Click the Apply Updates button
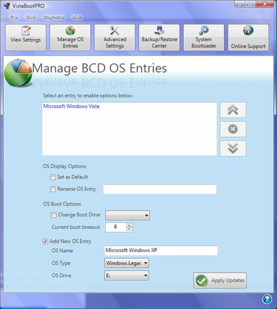Screen dimensions: 277x309 (x=220, y=281)
